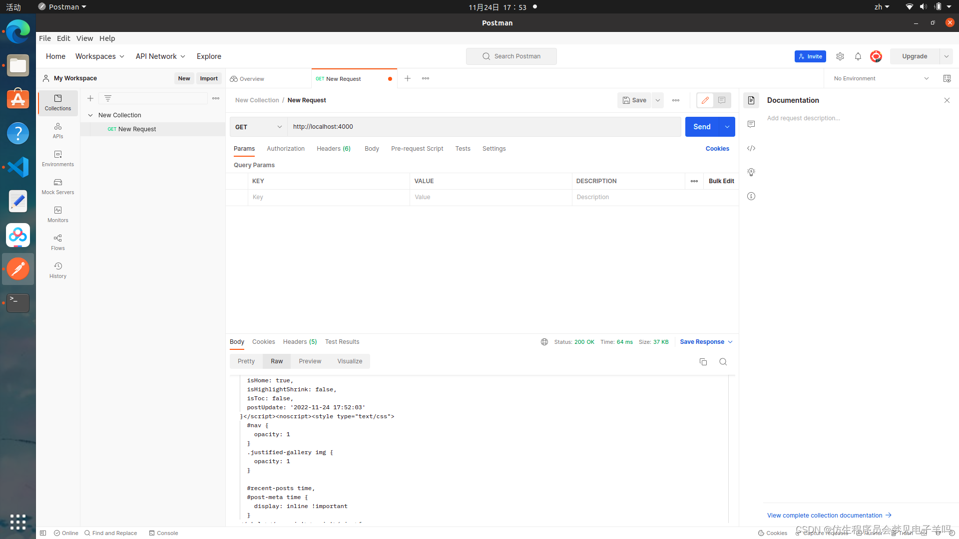The image size is (959, 539).
Task: Open View complete collection documentation link
Action: [829, 516]
